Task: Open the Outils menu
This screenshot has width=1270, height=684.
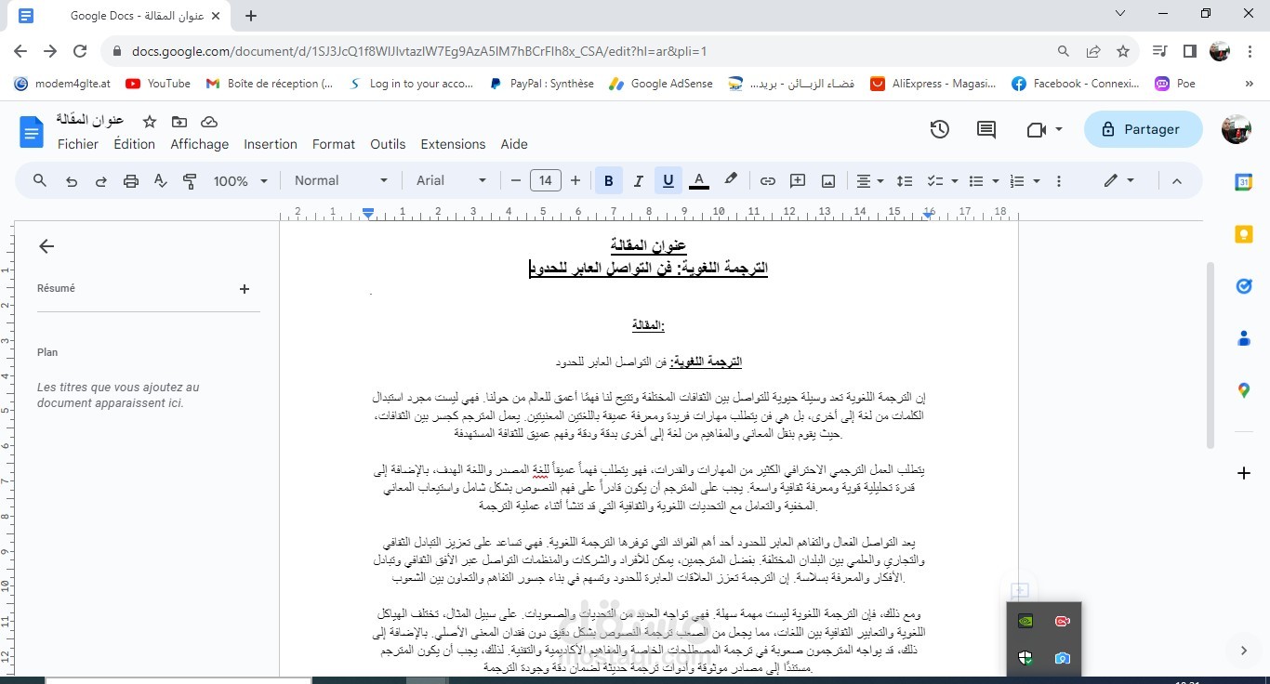Action: (x=388, y=144)
